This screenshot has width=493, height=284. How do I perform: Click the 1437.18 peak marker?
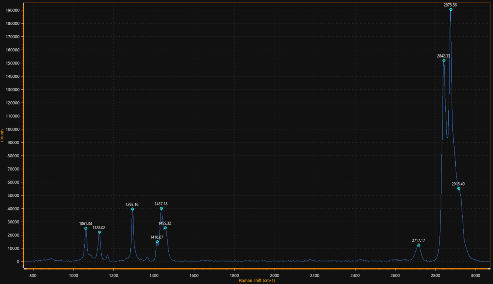tap(161, 208)
